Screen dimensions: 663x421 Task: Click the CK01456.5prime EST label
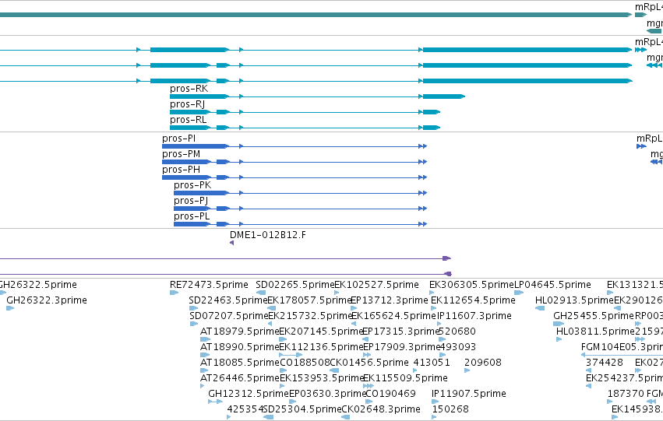pos(369,363)
